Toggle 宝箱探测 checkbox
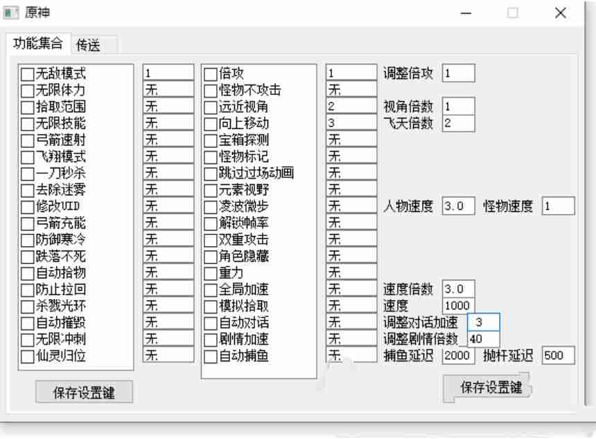The height and width of the screenshot is (439, 596). pos(211,141)
